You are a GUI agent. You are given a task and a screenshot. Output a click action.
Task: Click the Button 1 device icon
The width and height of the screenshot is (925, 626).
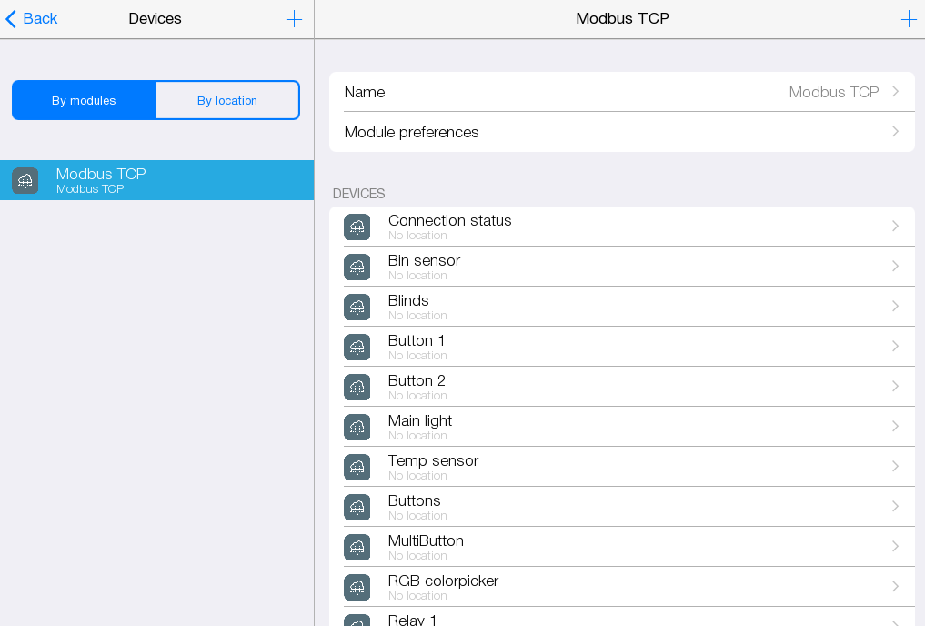click(357, 347)
